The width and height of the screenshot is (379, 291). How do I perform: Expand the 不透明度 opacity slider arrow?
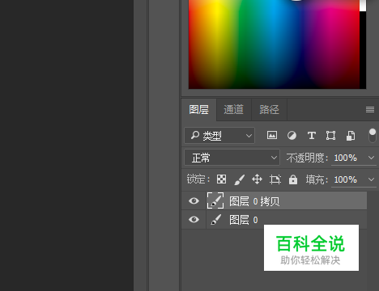pos(371,158)
